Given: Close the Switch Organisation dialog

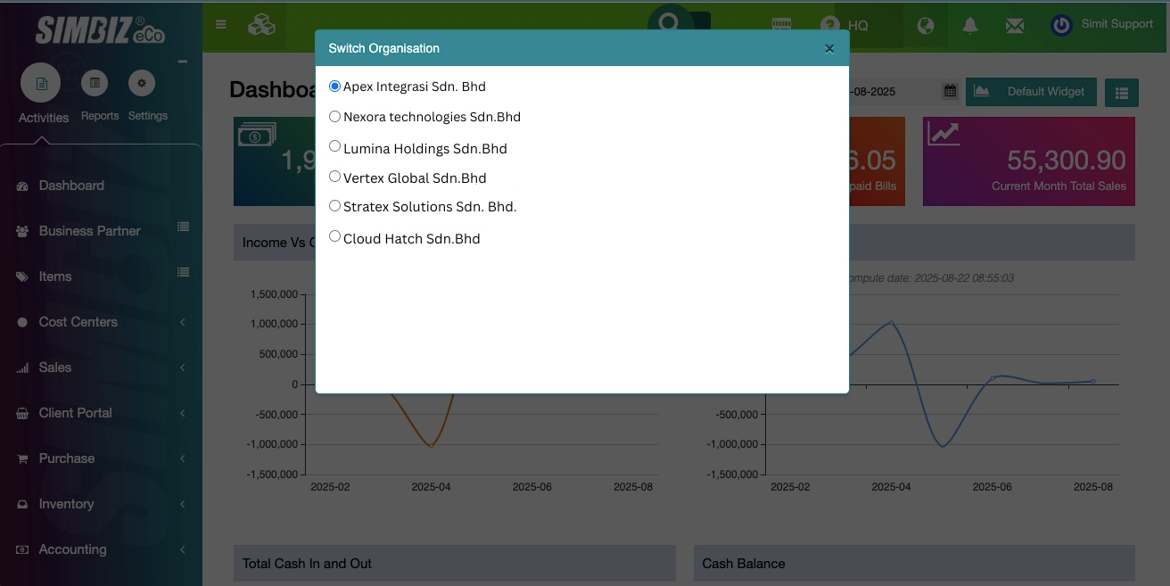Looking at the screenshot, I should [829, 49].
